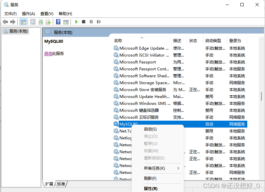
Task: Choose 属性(R) in the context menu
Action: [x=158, y=188]
